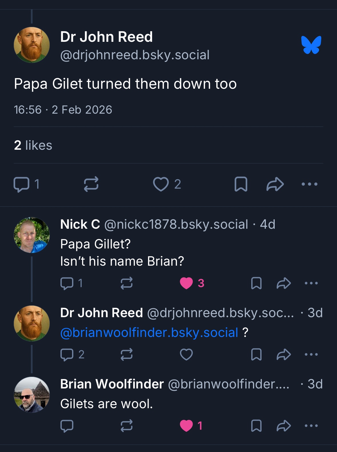337x452 pixels.
Task: Open the @brianwoolfinder.bsky.social mention link
Action: tap(149, 333)
